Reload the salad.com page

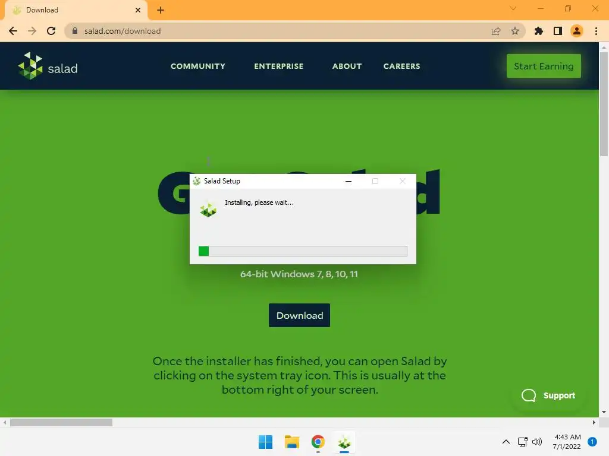point(51,31)
